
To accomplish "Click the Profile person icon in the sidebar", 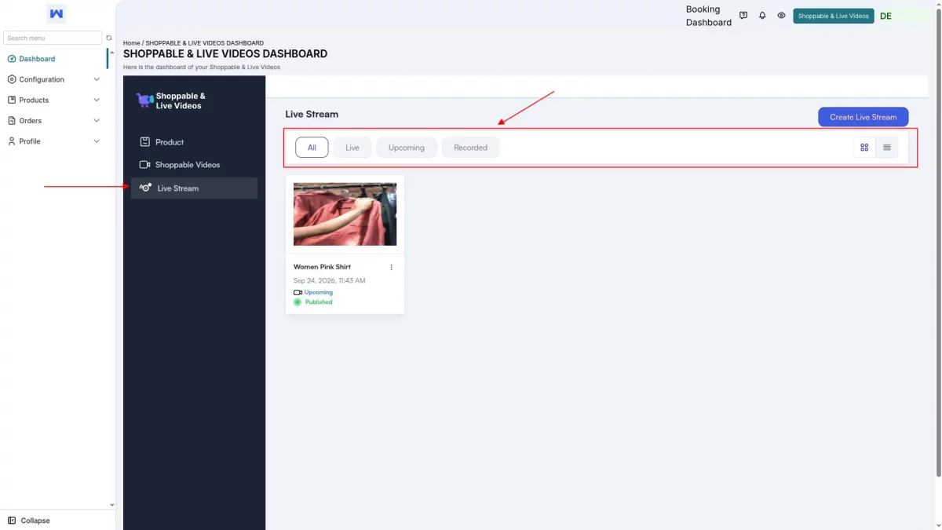I will [x=12, y=141].
